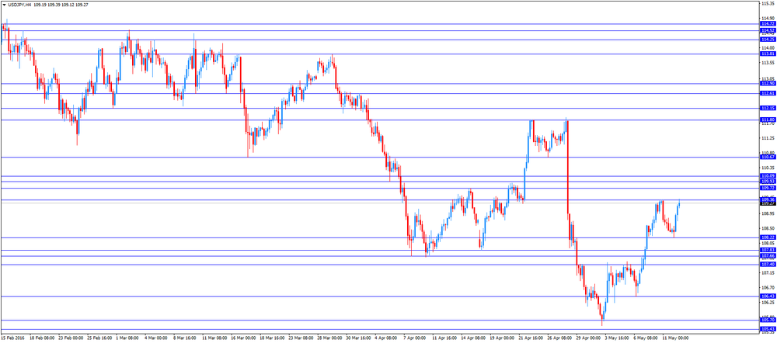Select the 111.80 price level label
Screen dimensions: 777x343
pos(767,120)
